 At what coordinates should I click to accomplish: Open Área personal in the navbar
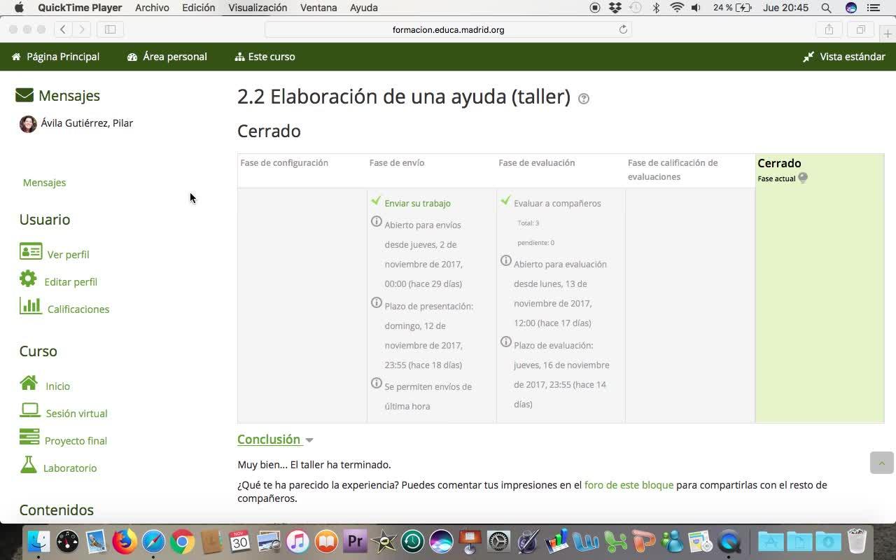[167, 57]
